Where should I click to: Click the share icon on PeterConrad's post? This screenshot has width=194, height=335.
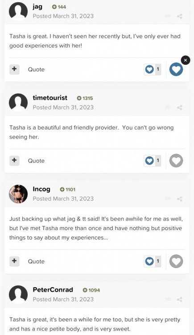pos(180,300)
